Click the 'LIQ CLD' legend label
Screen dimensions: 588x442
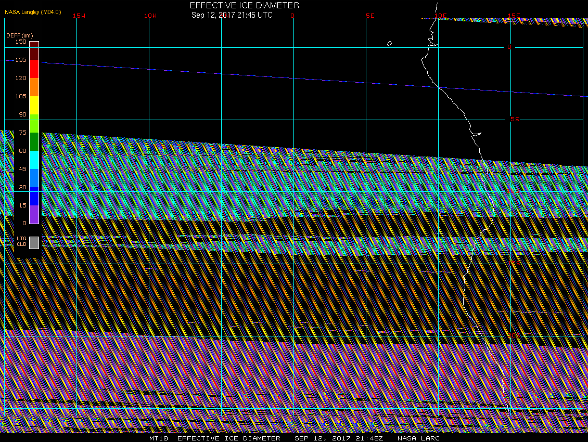(21, 241)
